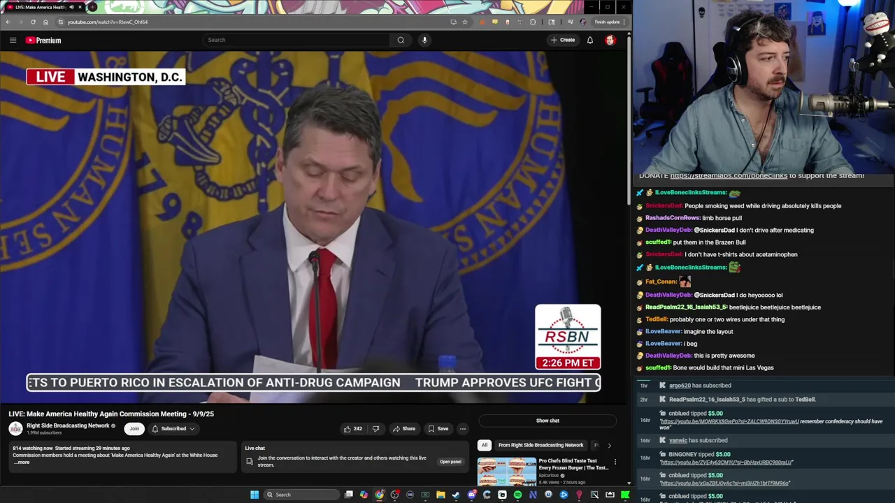Click Open panel for live chat

coord(450,462)
